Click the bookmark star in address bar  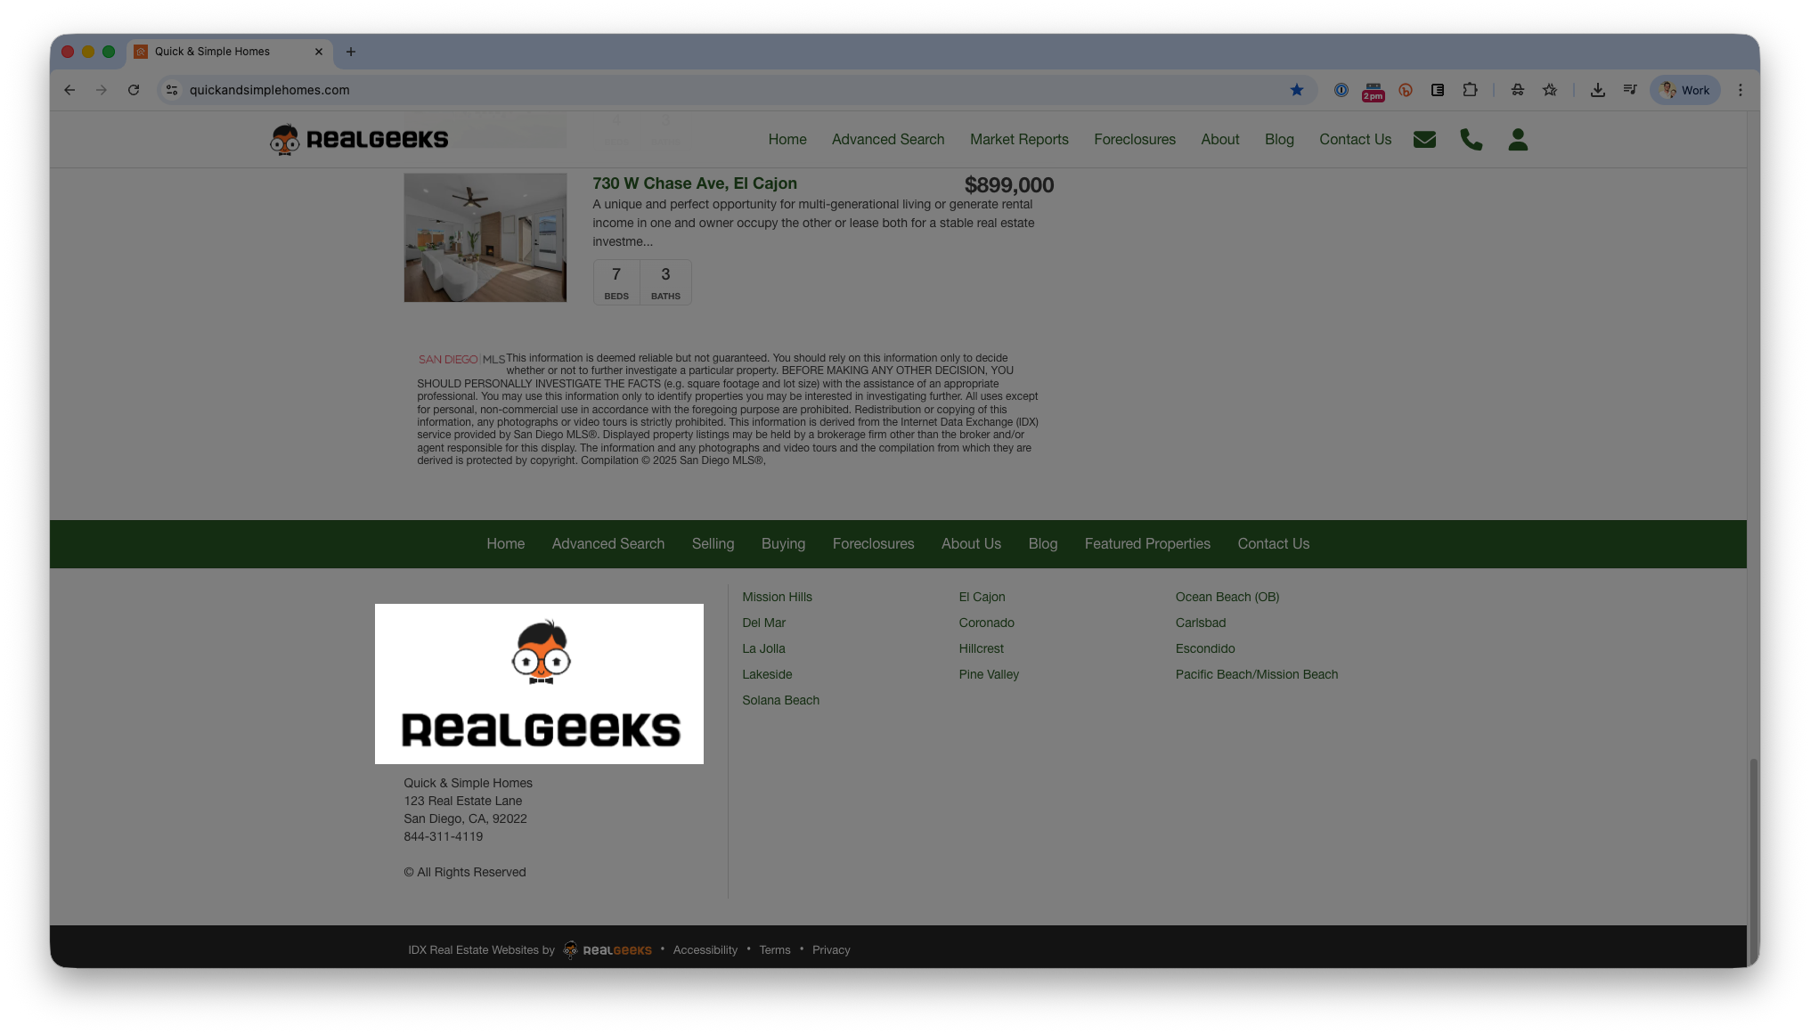1297,90
